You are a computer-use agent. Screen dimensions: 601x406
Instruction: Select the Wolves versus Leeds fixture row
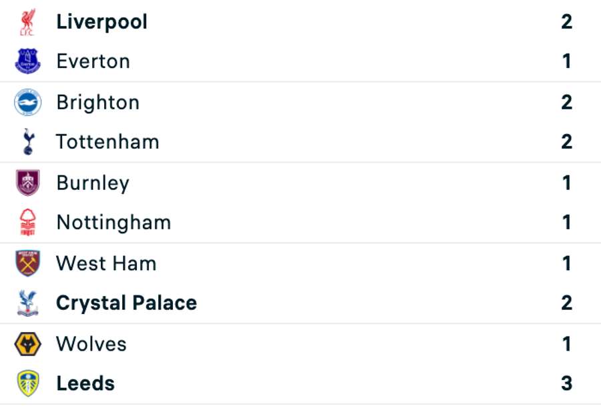point(300,363)
